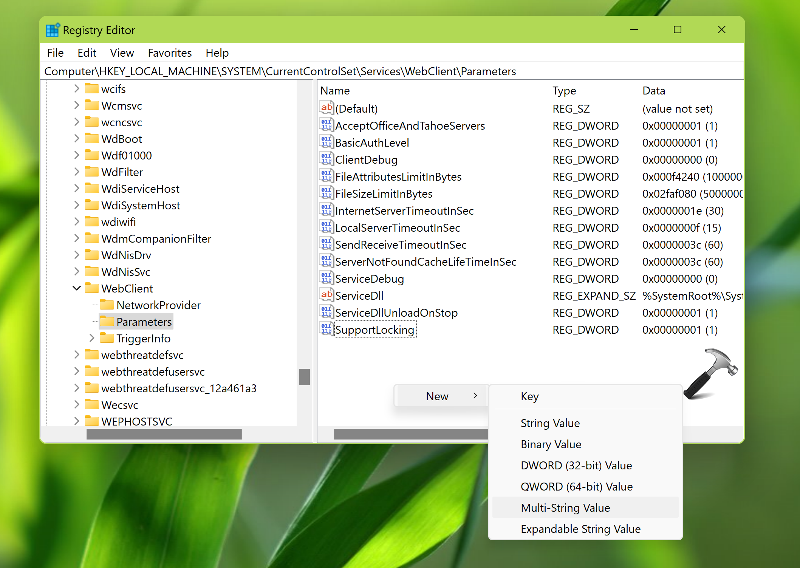The height and width of the screenshot is (568, 800).
Task: Click the BasicAuthLevel DWORD value icon
Action: (326, 142)
